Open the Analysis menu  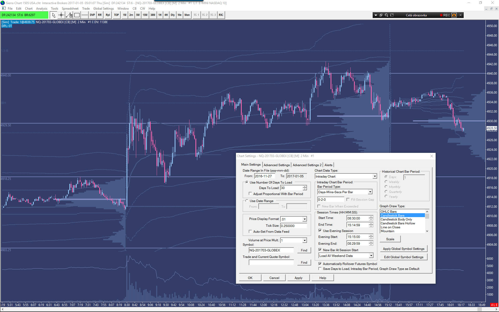42,9
